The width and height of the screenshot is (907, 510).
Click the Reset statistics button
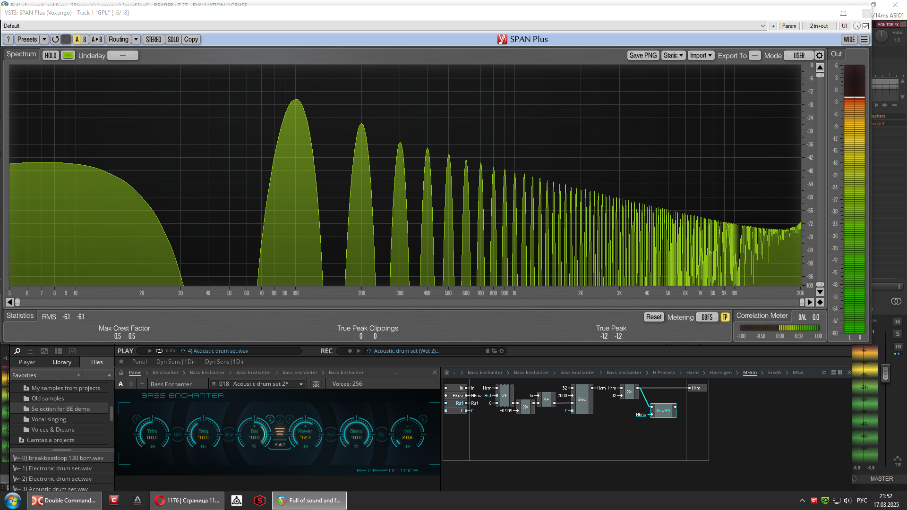pos(654,317)
